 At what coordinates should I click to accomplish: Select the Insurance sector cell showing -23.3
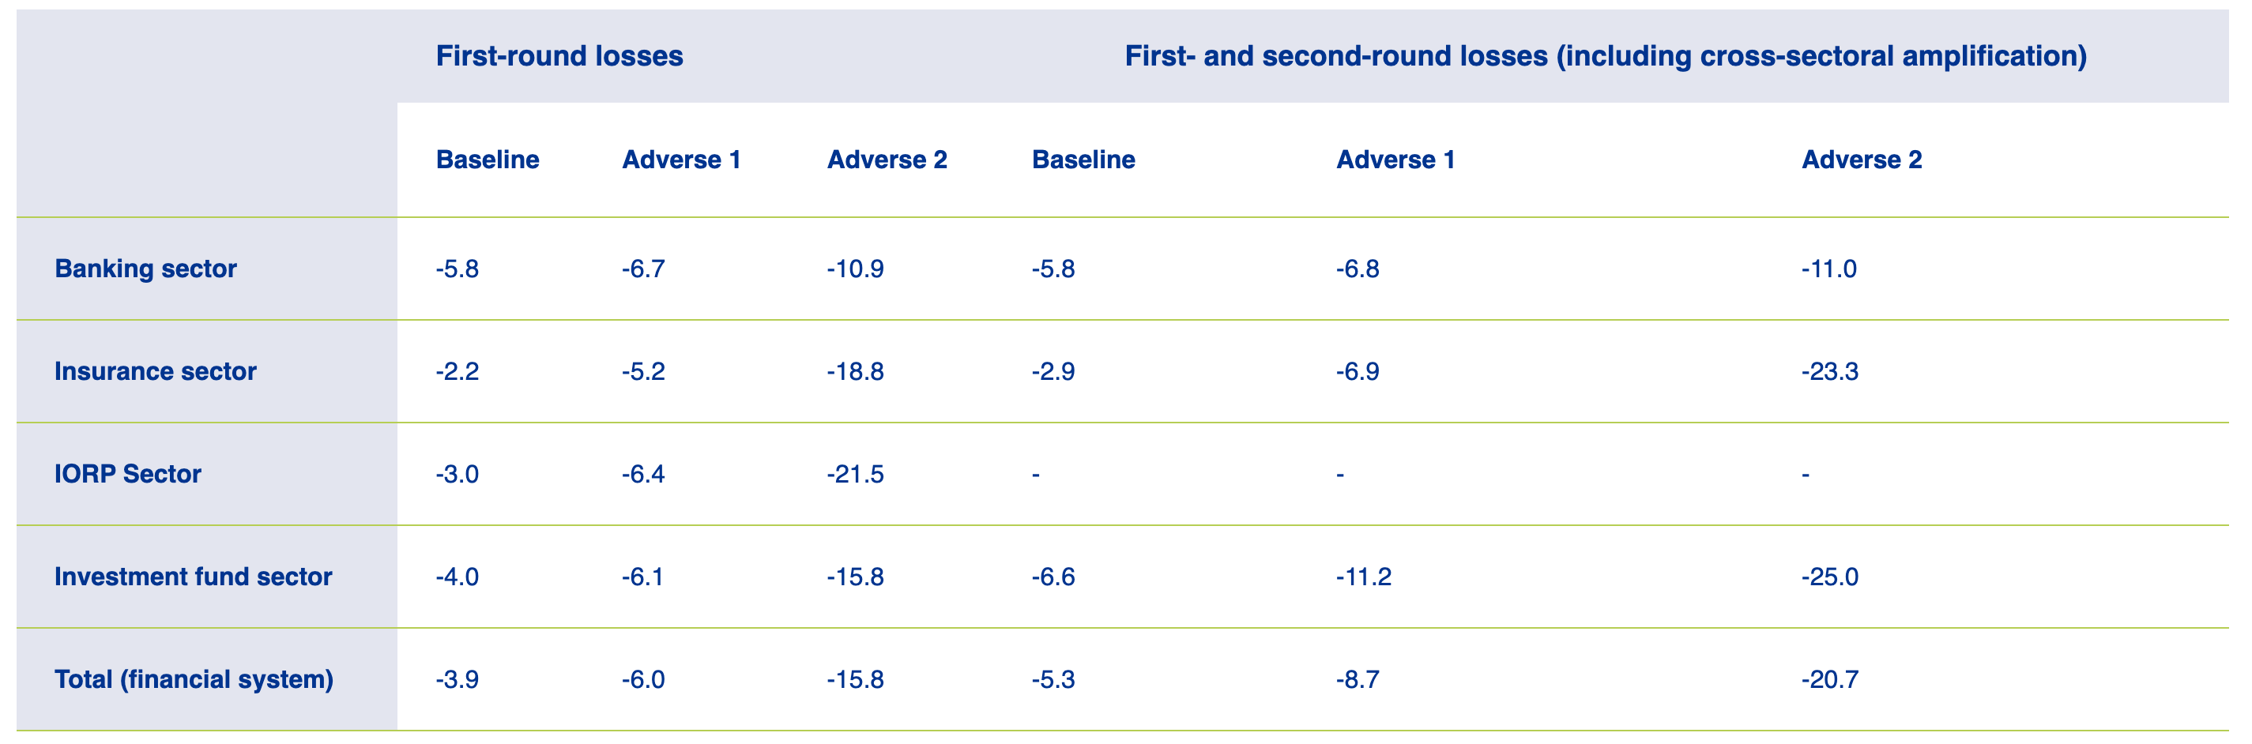point(1830,371)
